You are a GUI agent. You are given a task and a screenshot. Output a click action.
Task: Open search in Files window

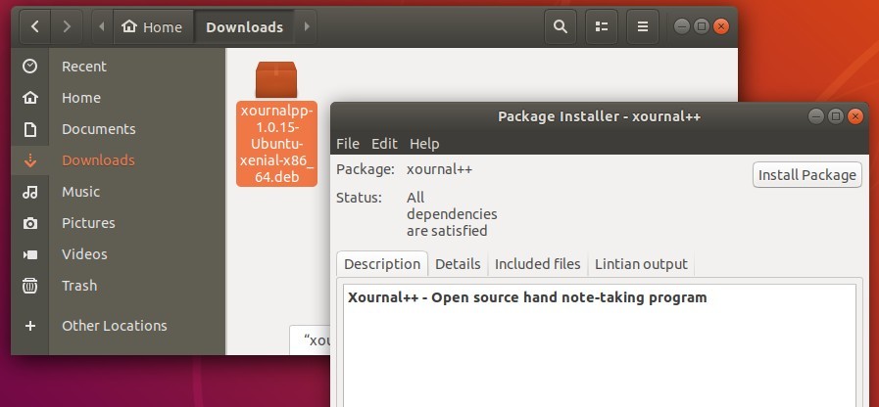tap(560, 26)
